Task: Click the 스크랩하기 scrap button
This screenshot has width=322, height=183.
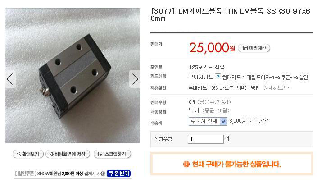Action: pos(112,154)
